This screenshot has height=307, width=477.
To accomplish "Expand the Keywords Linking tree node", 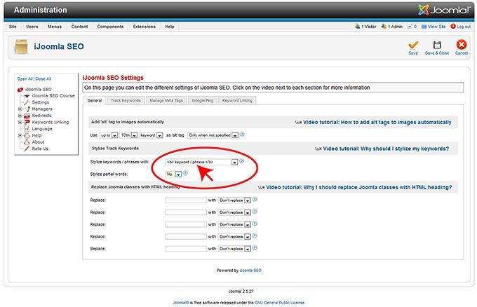I will pos(20,122).
